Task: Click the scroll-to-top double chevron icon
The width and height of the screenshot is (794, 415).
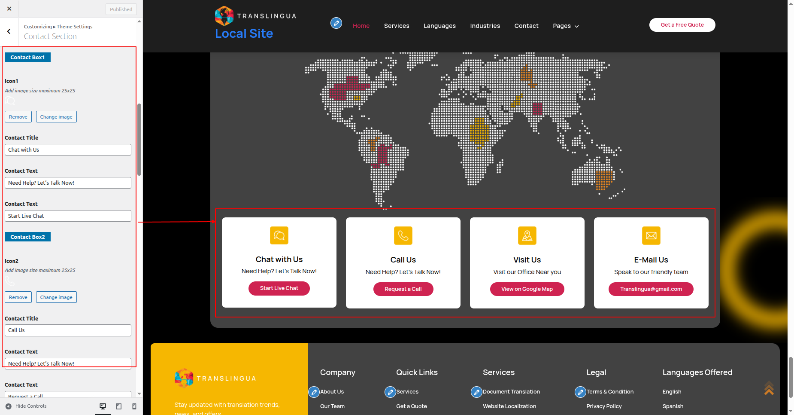Action: pos(769,388)
